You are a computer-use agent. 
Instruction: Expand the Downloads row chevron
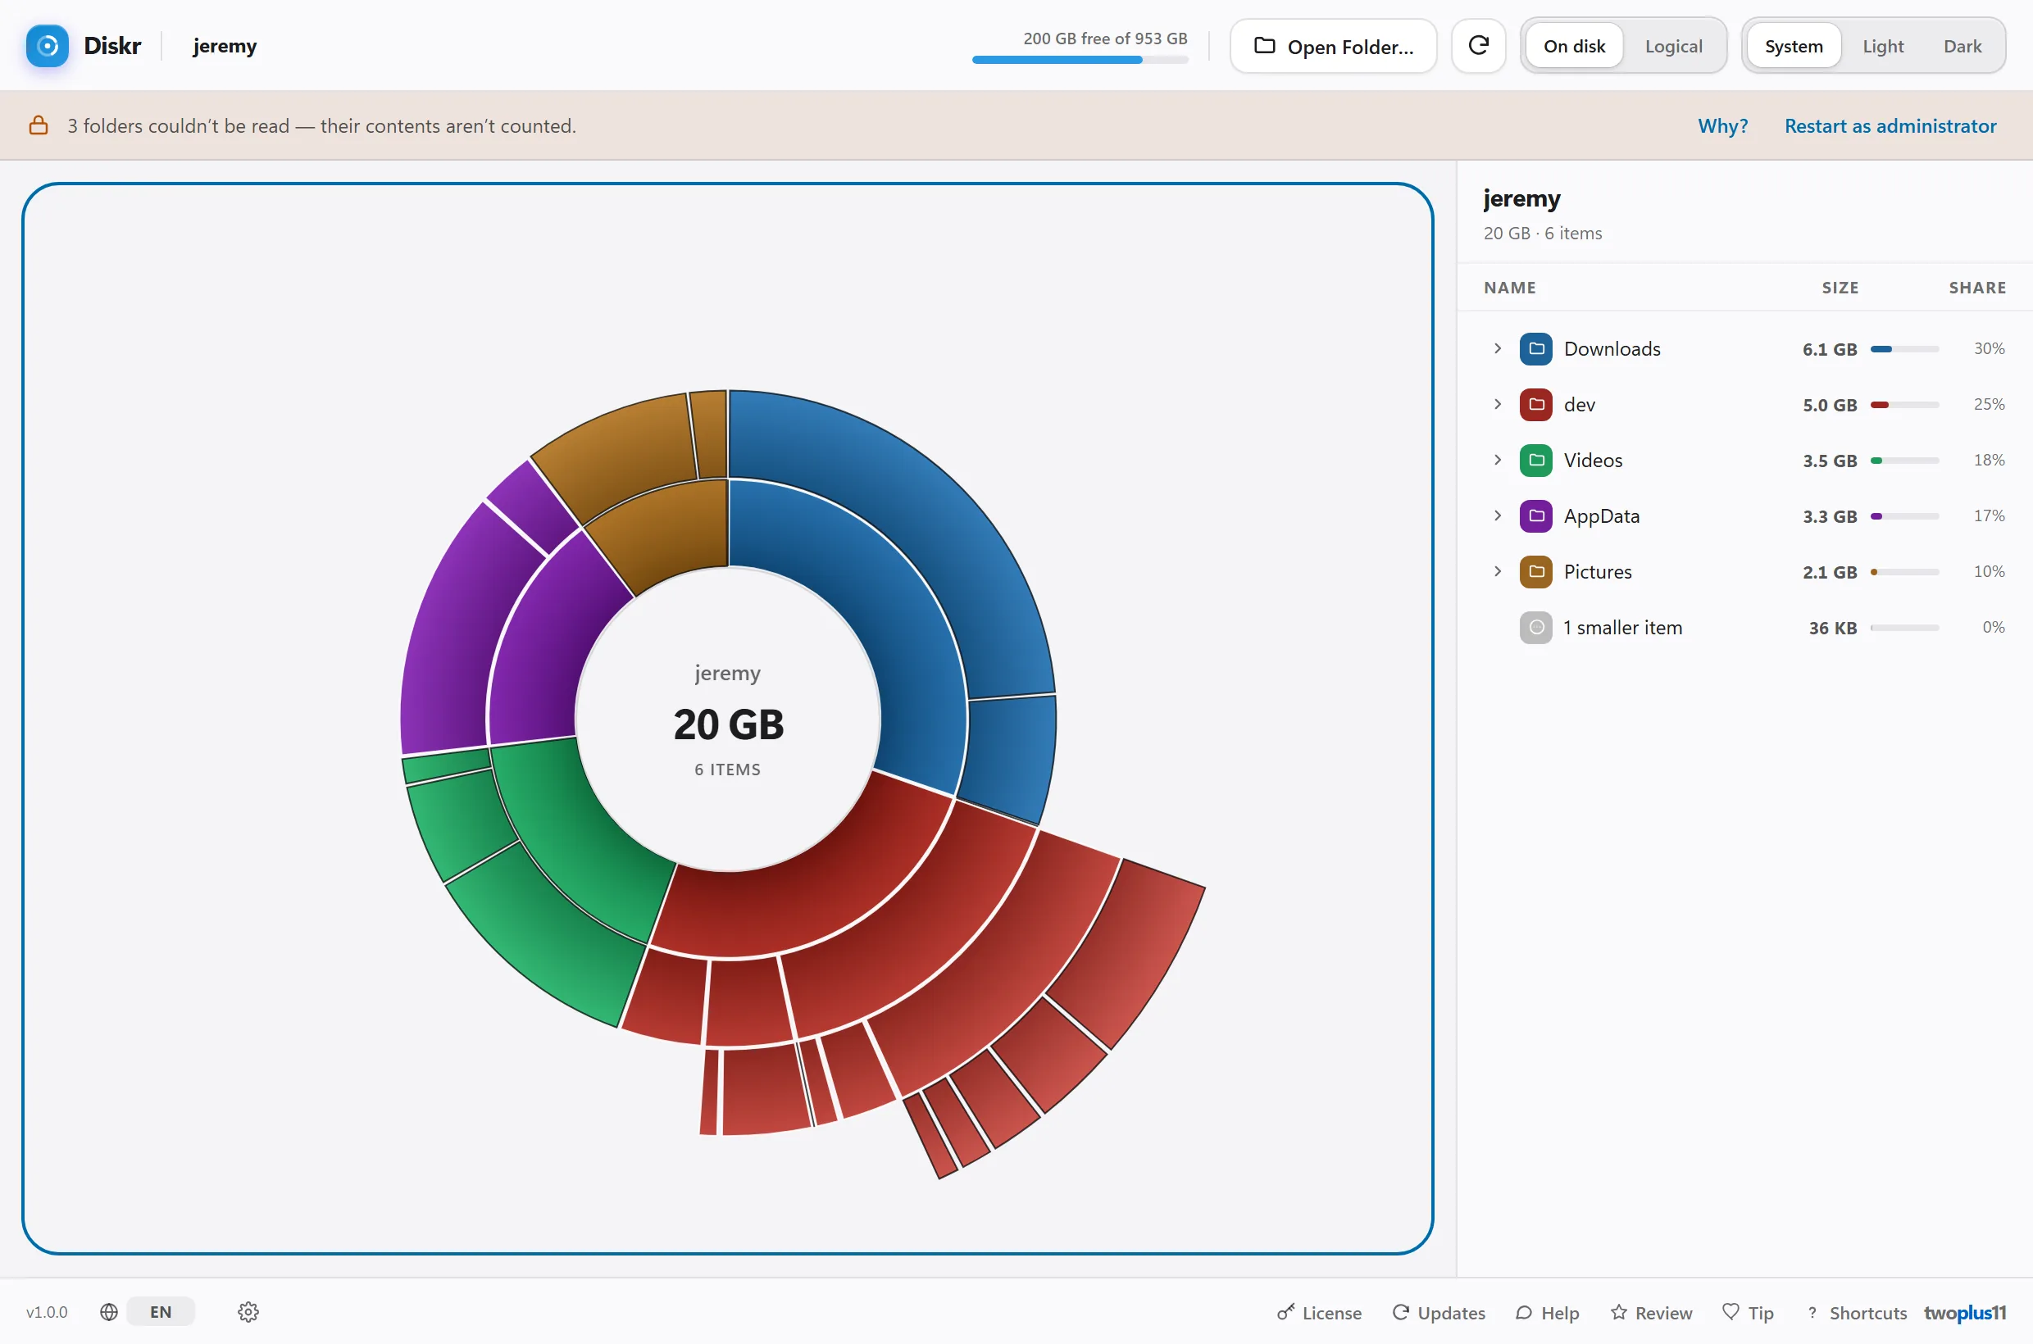[1497, 349]
